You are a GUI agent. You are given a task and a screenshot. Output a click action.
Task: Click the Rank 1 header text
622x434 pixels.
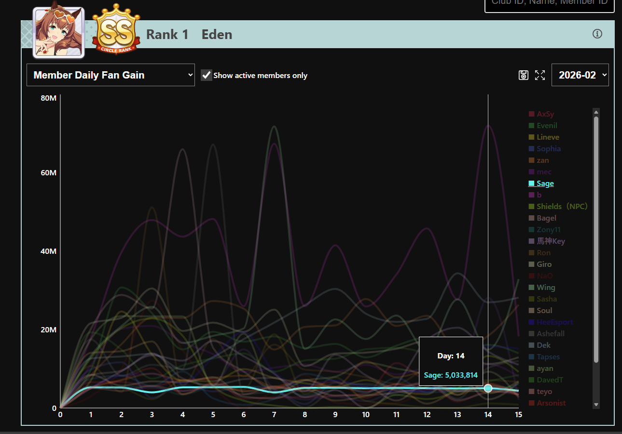(167, 35)
